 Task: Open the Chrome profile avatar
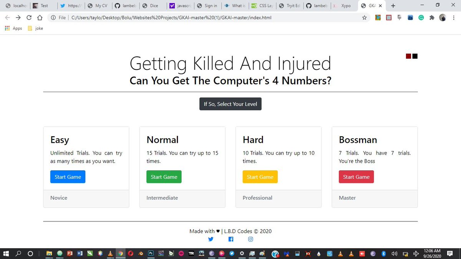coord(443,18)
